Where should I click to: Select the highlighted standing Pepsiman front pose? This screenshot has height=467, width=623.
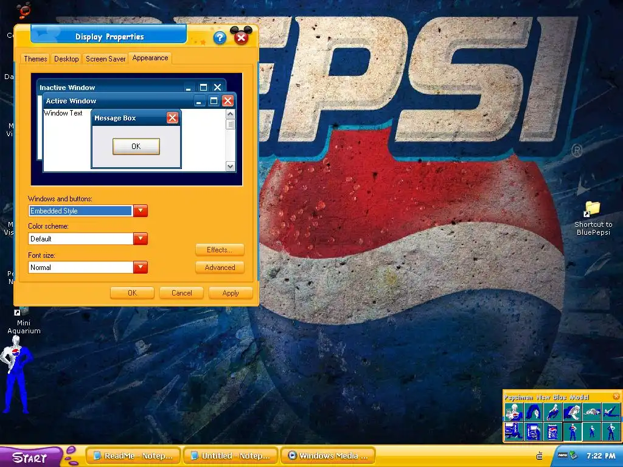click(x=572, y=431)
